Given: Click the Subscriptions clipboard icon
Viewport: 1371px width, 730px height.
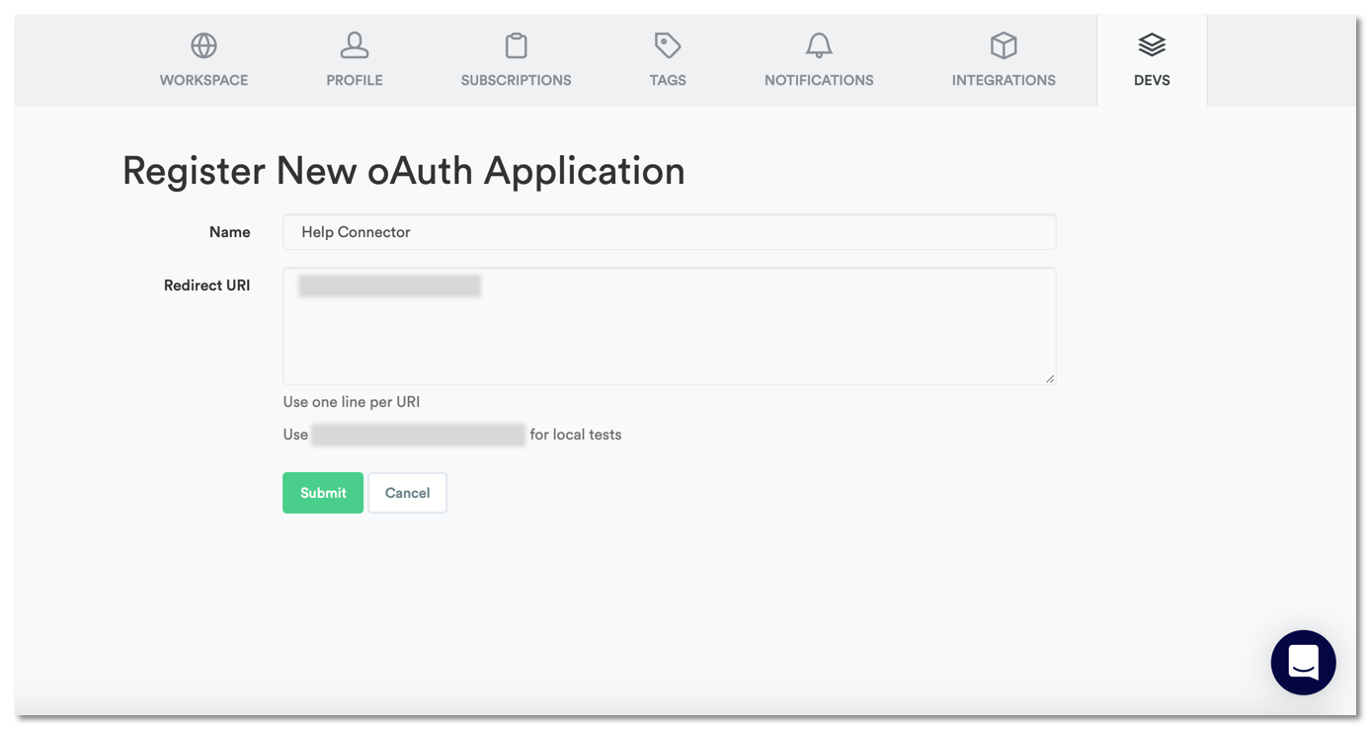Looking at the screenshot, I should pyautogui.click(x=515, y=44).
